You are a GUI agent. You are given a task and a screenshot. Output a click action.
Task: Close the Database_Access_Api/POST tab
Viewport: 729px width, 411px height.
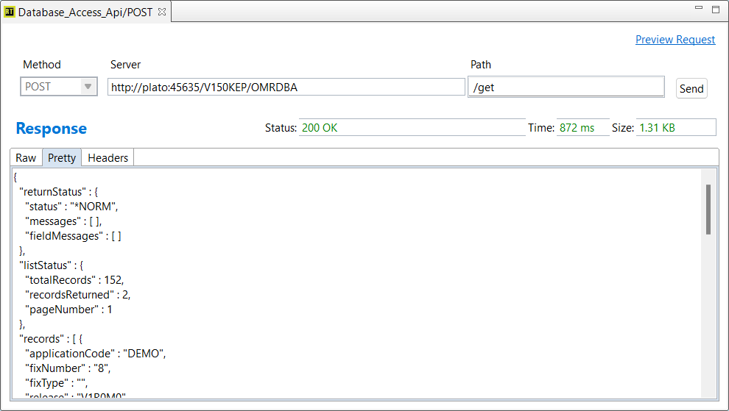pos(162,12)
